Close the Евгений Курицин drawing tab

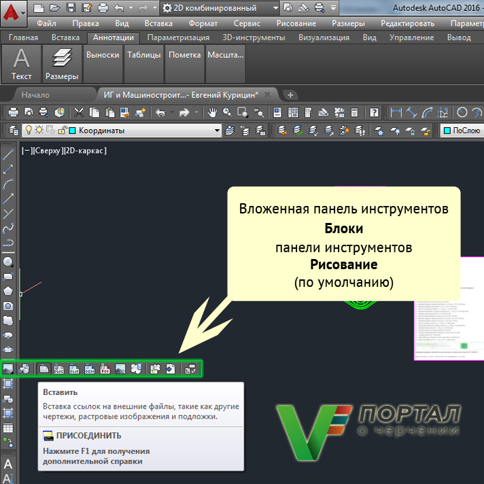point(267,94)
